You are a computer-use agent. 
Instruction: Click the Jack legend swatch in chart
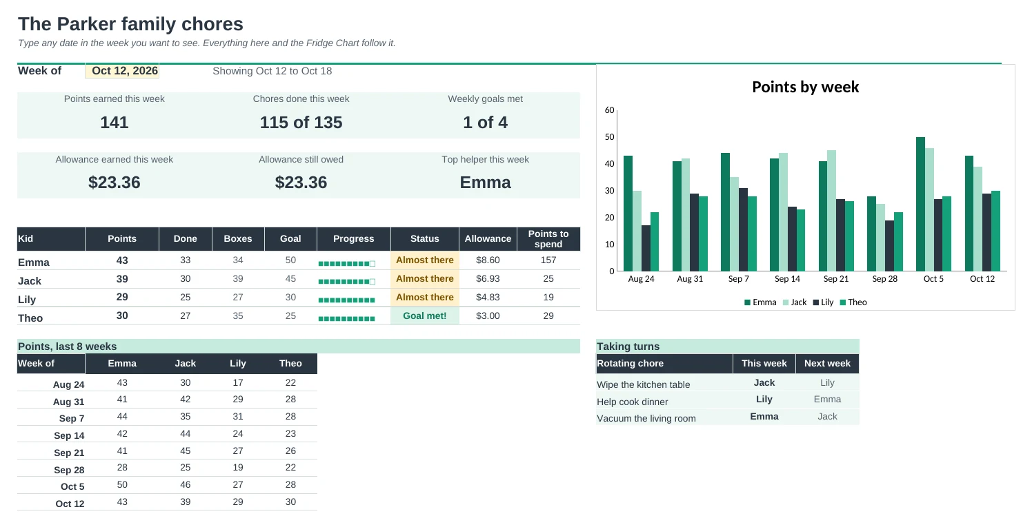tap(786, 302)
